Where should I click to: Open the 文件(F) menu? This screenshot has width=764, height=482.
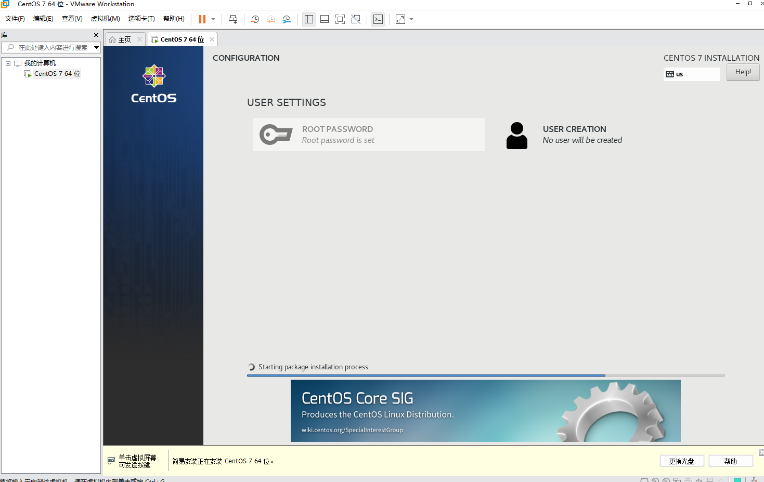pyautogui.click(x=15, y=19)
